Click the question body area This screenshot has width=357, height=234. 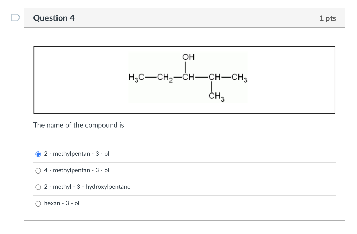click(x=185, y=136)
